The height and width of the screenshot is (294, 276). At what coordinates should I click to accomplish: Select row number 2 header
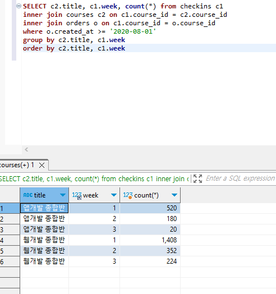tap(10, 219)
